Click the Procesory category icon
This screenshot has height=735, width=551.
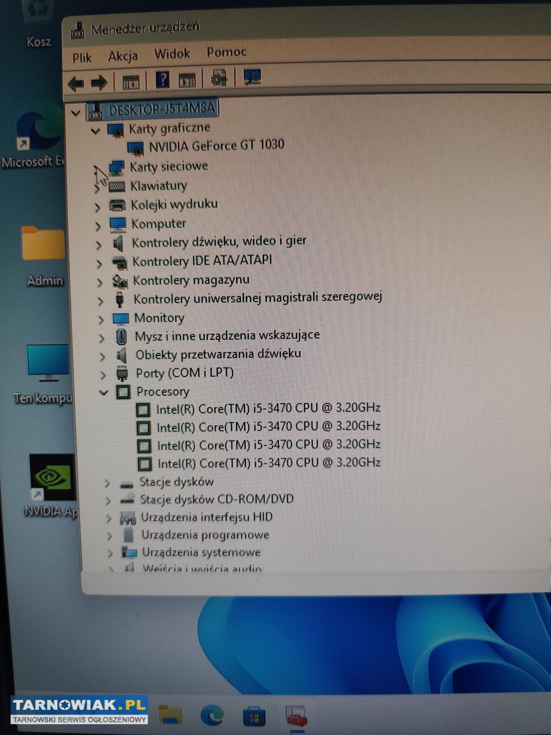pos(123,392)
